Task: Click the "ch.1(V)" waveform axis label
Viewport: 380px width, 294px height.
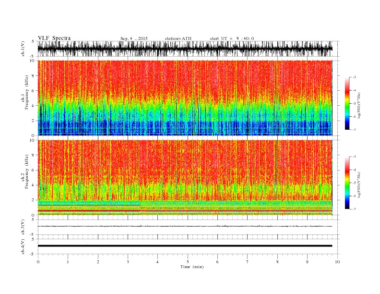Action: [x=23, y=49]
